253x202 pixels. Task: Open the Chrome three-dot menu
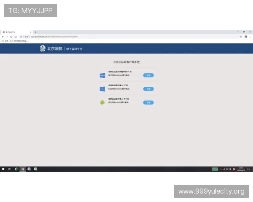[x=250, y=37]
